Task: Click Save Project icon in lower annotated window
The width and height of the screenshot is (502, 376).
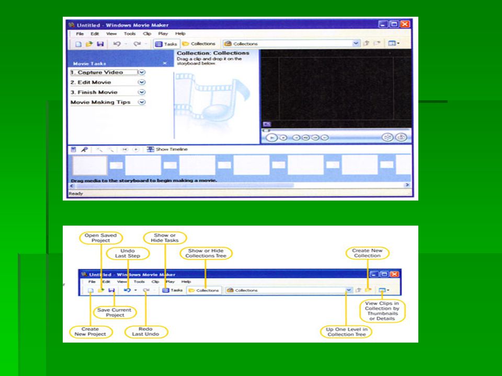Action: (x=111, y=290)
